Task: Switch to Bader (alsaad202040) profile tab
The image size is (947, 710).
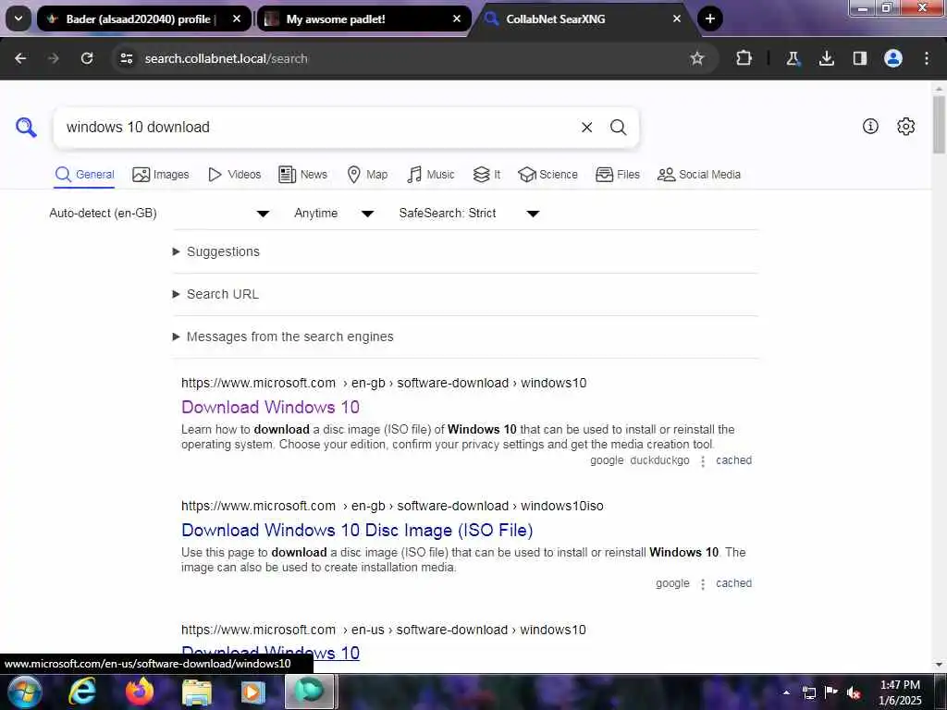Action: (x=143, y=18)
